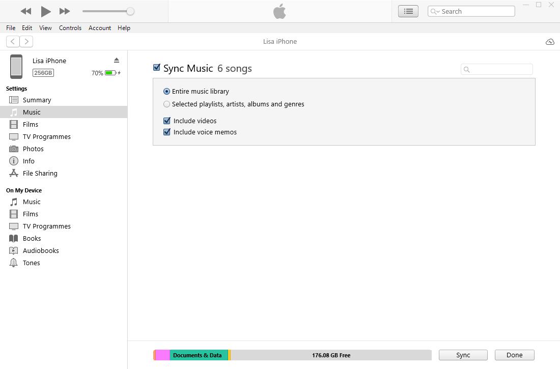
Task: Click the Play button
Action: tap(45, 11)
